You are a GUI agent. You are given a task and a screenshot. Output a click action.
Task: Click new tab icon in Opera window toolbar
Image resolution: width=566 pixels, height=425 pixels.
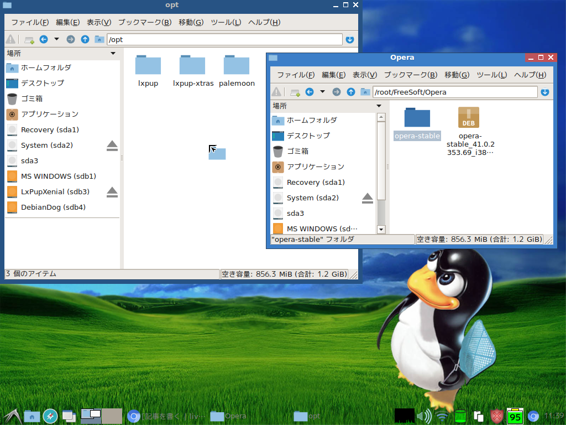coord(295,92)
